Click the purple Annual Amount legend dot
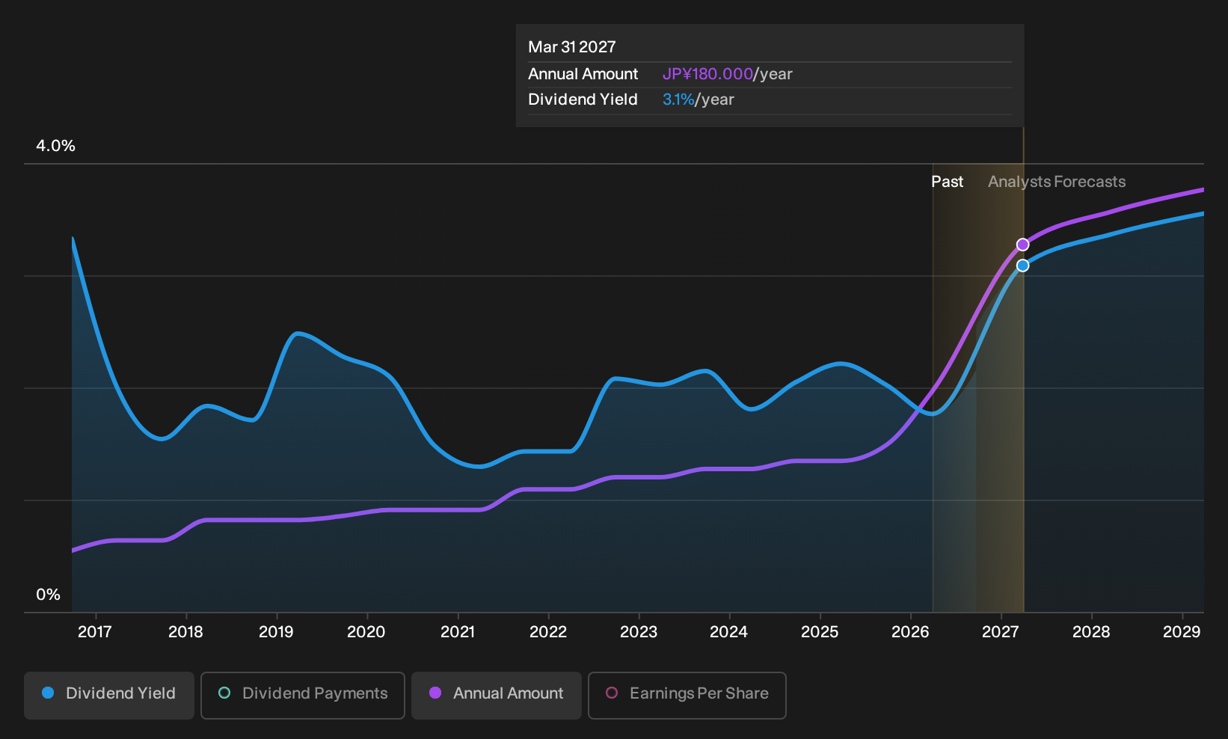1228x739 pixels. [x=435, y=693]
